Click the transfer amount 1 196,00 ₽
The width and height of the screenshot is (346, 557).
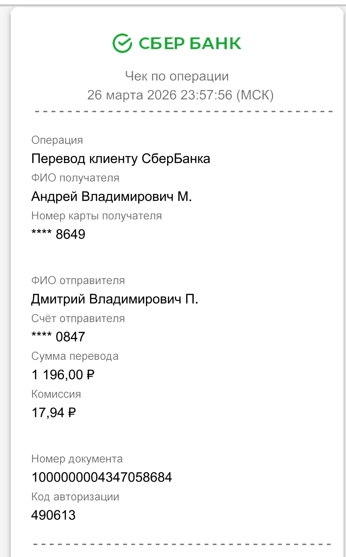pyautogui.click(x=63, y=375)
